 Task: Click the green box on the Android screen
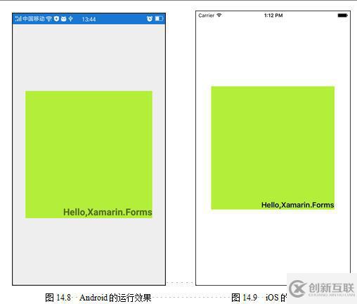[x=89, y=154]
